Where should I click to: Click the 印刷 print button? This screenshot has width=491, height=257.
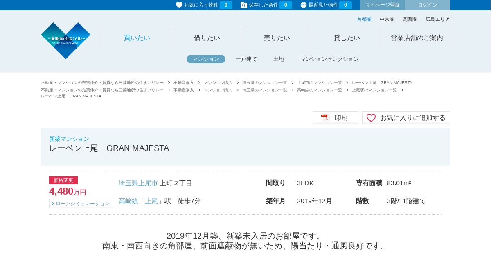pyautogui.click(x=336, y=118)
